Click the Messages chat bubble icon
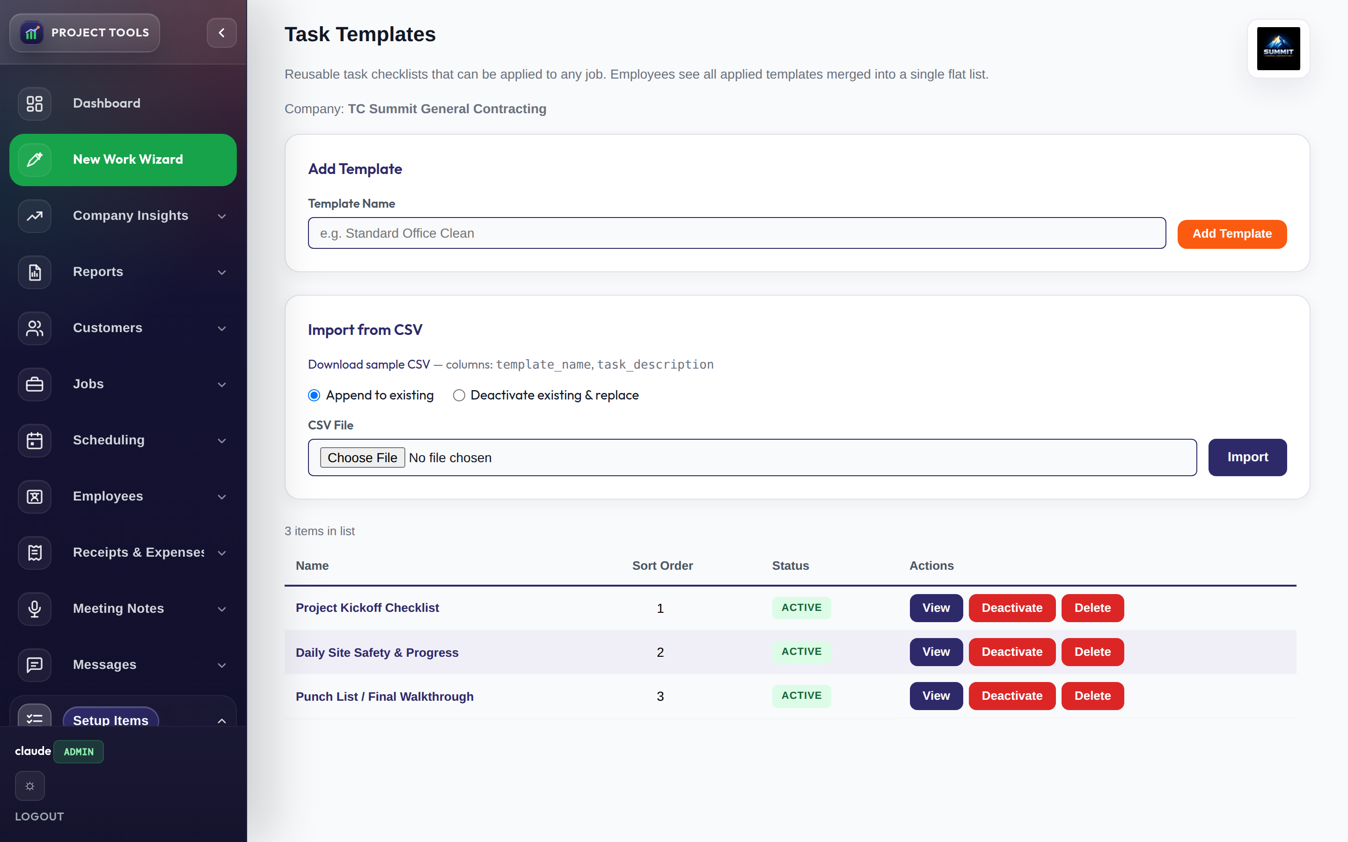 tap(35, 665)
